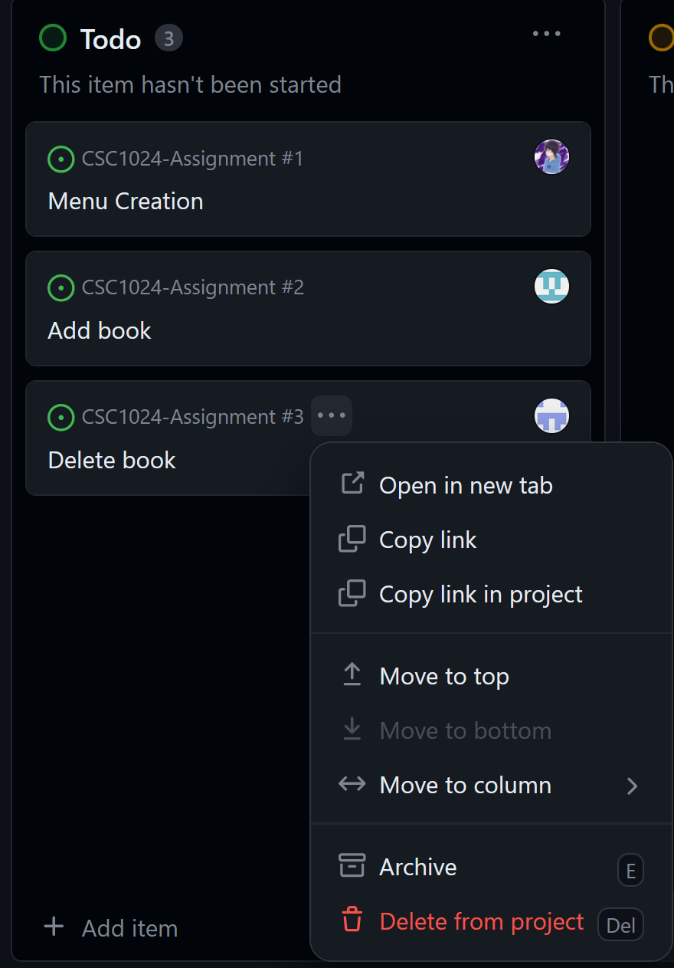The image size is (674, 968).
Task: Click the Move to top arrow icon
Action: pyautogui.click(x=352, y=674)
